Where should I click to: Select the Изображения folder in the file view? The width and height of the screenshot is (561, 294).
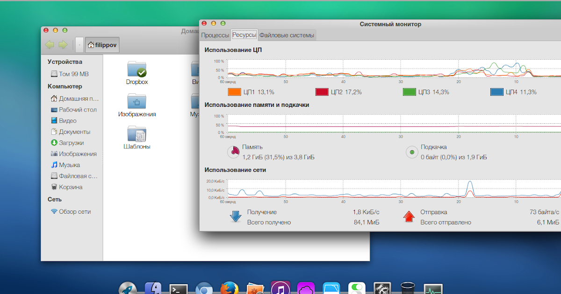tap(137, 101)
